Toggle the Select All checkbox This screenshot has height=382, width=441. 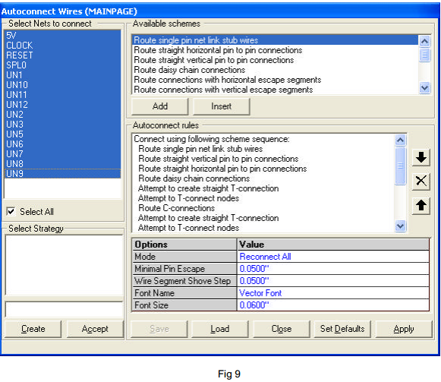[x=11, y=211]
